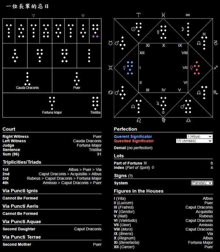Click the Mars symbol in house V
Viewport: 220px width, 252px height.
[183, 107]
